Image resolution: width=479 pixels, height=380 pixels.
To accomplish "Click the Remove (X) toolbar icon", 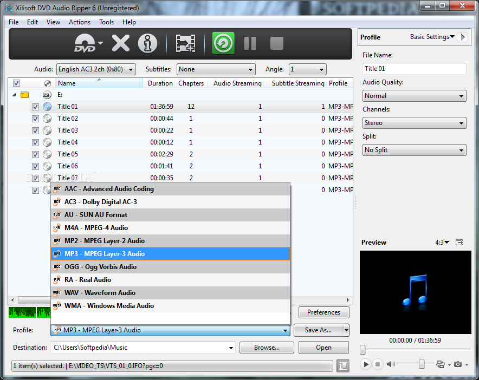I will click(121, 43).
